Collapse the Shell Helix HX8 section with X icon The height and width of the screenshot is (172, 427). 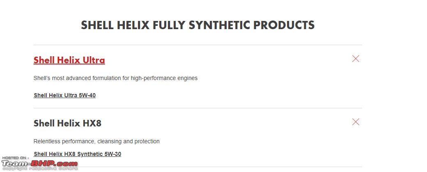(356, 122)
